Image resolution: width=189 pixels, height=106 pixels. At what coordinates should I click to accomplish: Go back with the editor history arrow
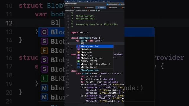[x=66, y=8]
